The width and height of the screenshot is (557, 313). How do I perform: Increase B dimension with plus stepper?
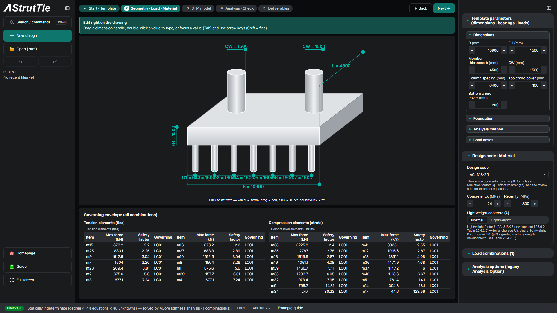click(504, 50)
